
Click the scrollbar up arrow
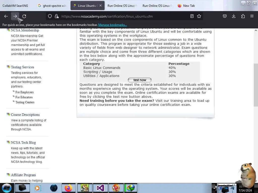(x=256, y=30)
